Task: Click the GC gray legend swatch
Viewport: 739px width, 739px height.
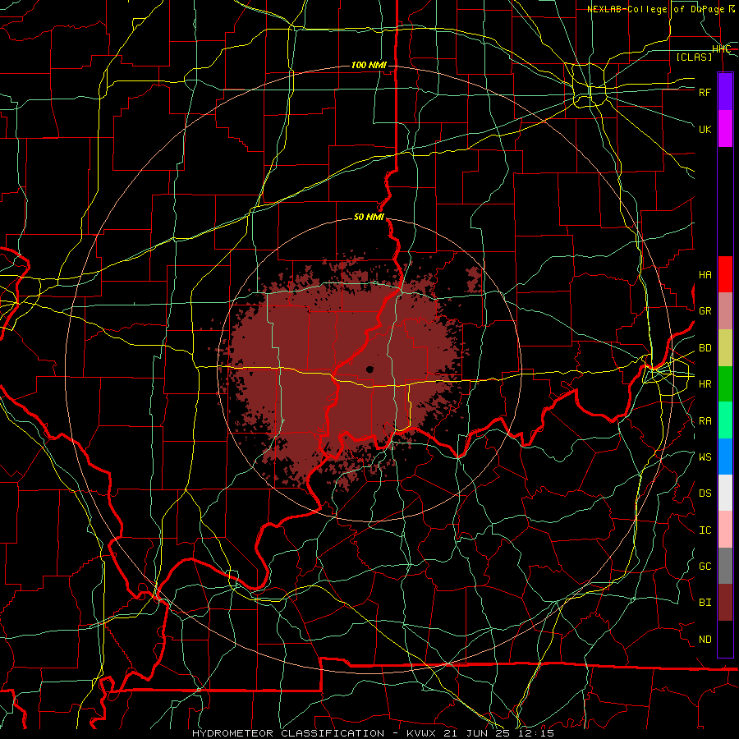Action: pyautogui.click(x=725, y=566)
